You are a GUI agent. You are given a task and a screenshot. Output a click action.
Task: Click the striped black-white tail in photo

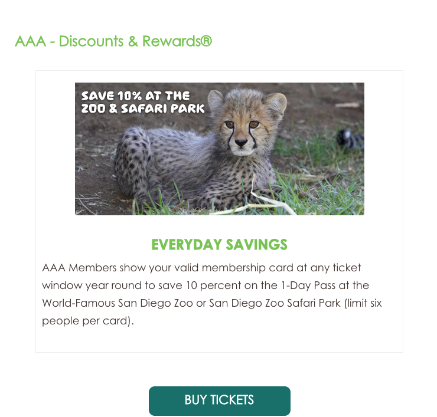(x=350, y=139)
